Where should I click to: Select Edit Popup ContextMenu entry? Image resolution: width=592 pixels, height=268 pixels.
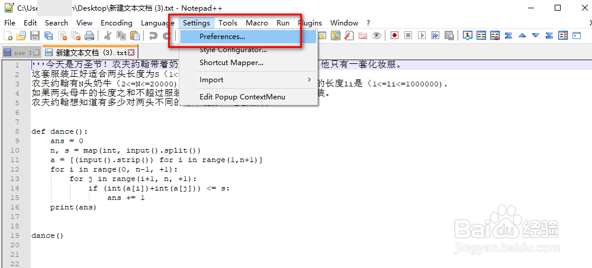[x=248, y=97]
